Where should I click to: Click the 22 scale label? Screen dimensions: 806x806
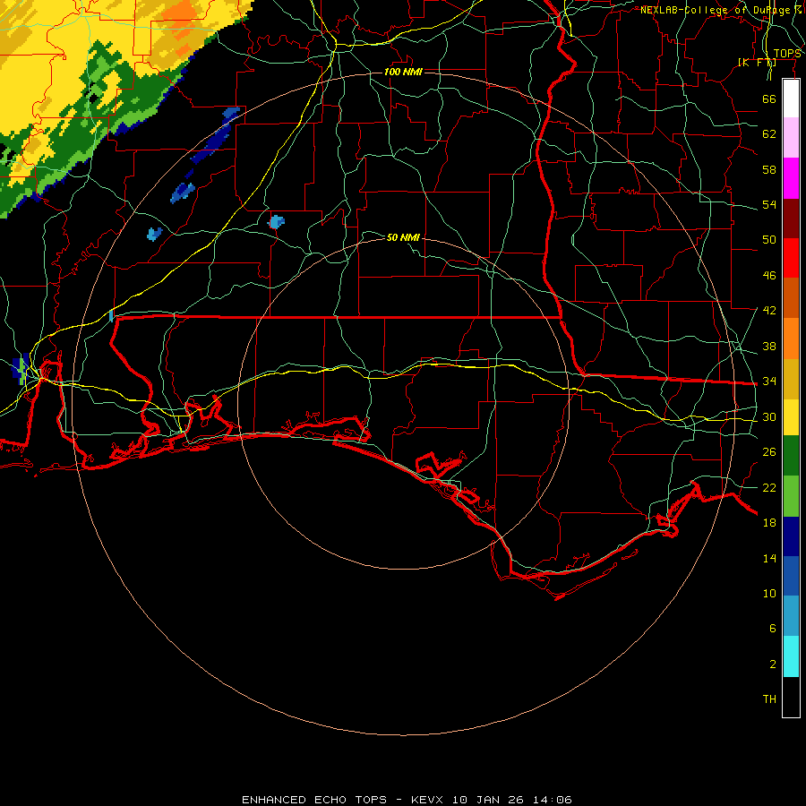coord(769,487)
